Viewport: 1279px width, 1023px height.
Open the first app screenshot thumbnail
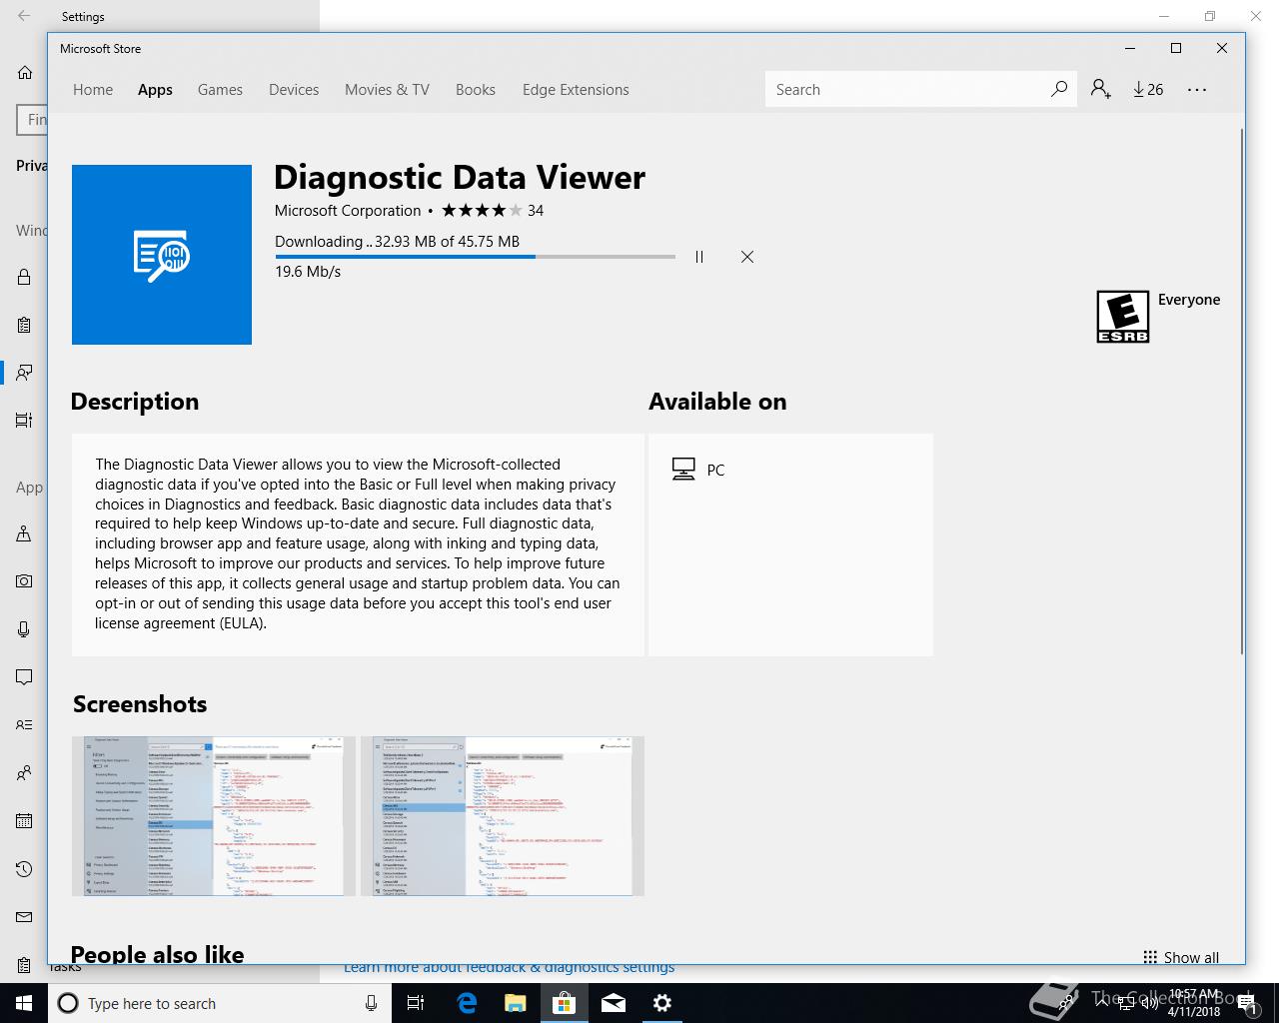pyautogui.click(x=214, y=816)
